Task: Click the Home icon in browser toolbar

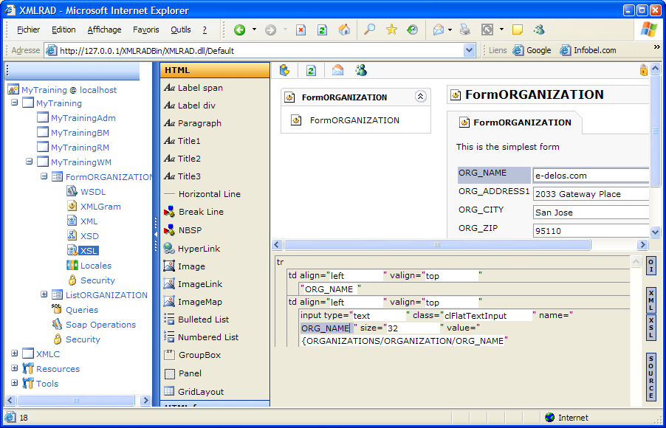Action: click(344, 30)
